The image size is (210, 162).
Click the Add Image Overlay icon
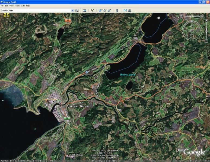(x=109, y=10)
